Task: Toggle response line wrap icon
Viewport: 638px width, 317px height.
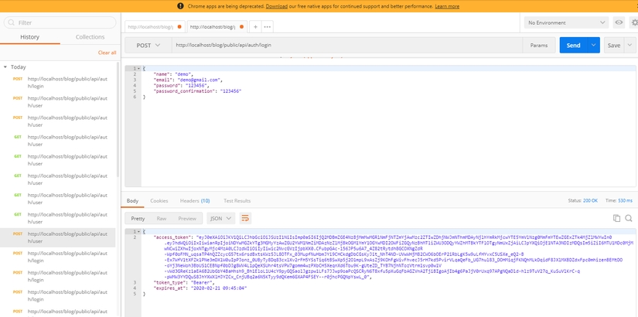Action: coord(245,219)
